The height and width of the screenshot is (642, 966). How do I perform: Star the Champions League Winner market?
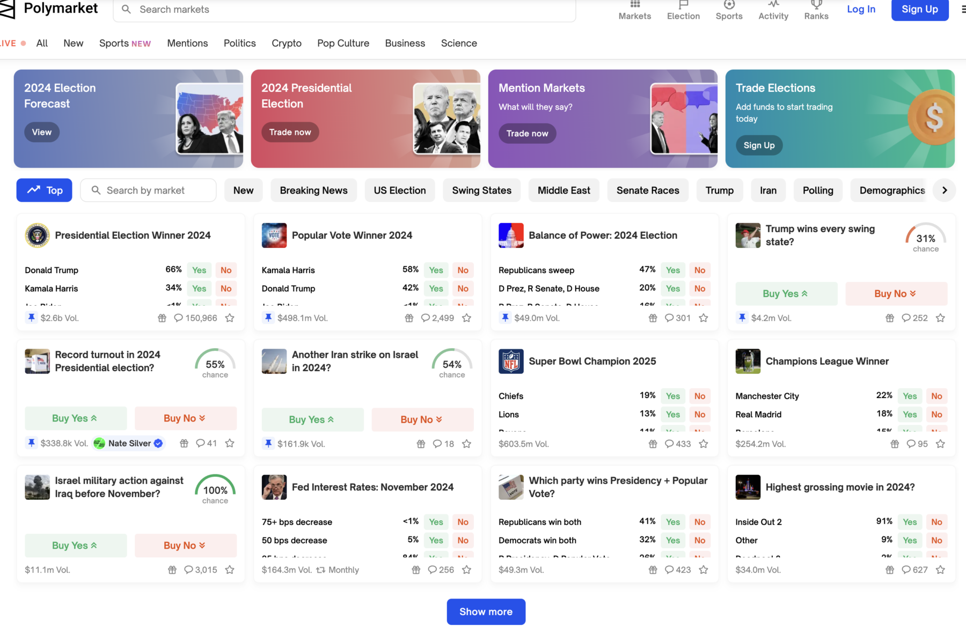(x=940, y=444)
